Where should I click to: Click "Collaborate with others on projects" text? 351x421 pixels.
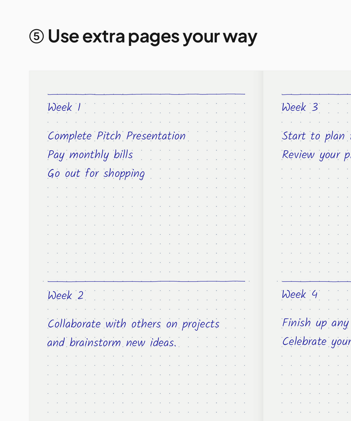pos(133,324)
